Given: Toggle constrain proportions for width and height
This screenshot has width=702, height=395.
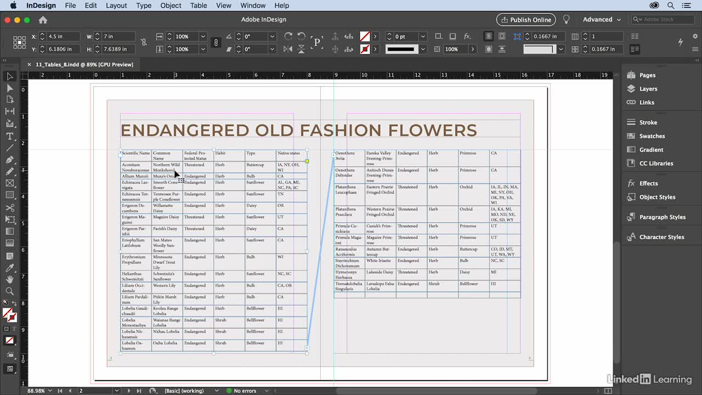Looking at the screenshot, I should pyautogui.click(x=144, y=42).
